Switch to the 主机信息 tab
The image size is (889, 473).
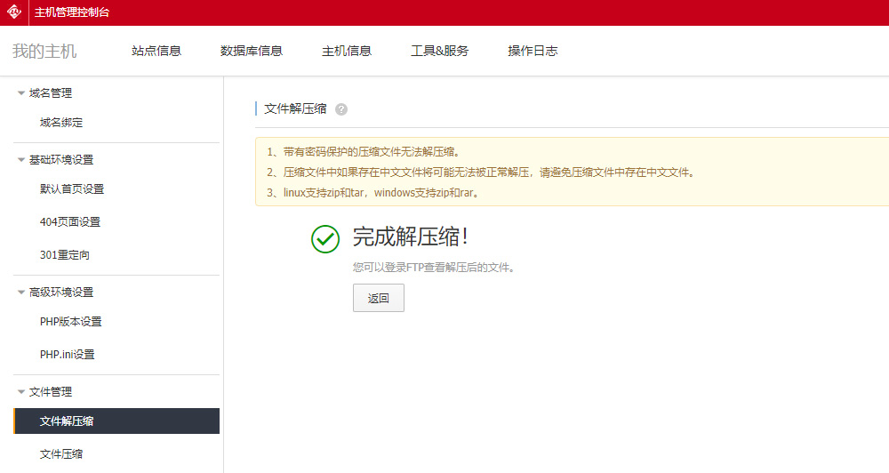(347, 52)
